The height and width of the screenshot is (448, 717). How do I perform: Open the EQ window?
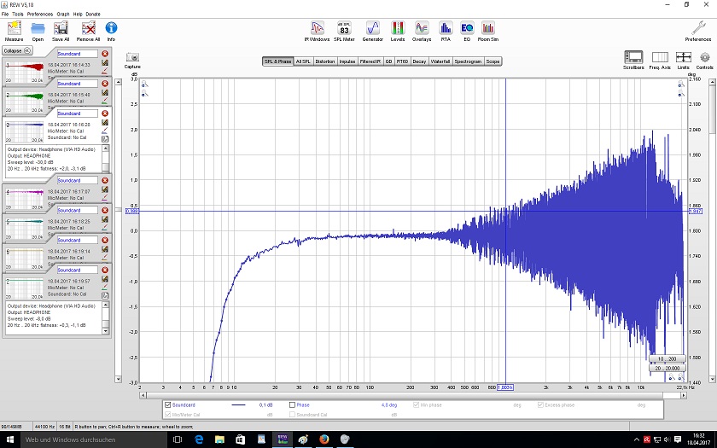[x=467, y=29]
